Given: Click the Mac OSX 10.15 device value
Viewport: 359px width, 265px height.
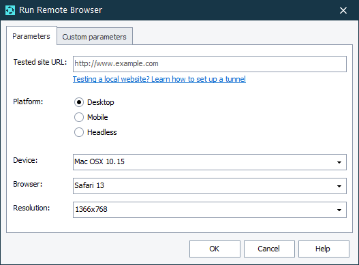Looking at the screenshot, I should (x=99, y=161).
